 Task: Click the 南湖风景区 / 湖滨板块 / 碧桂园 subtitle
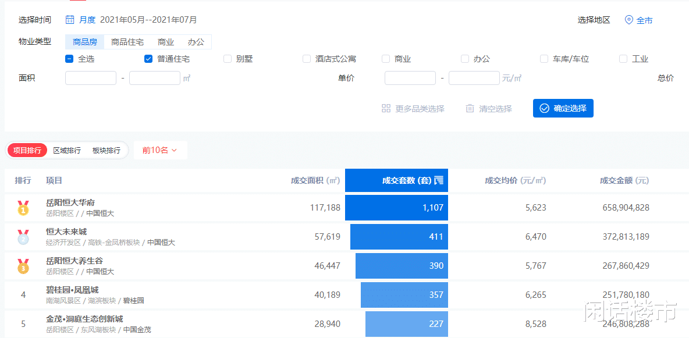(x=95, y=301)
